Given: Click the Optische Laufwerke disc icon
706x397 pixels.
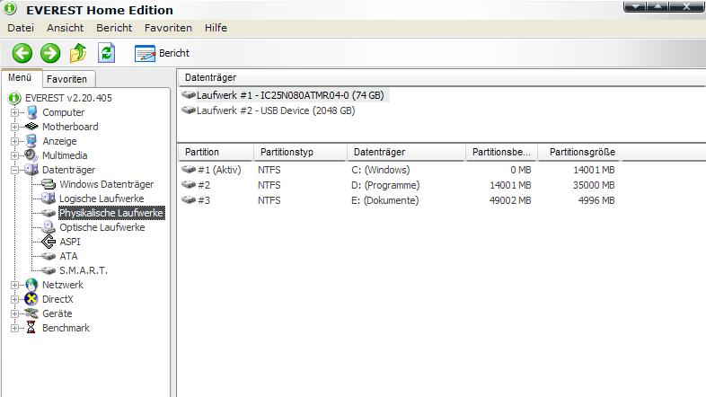Looking at the screenshot, I should pyautogui.click(x=49, y=227).
